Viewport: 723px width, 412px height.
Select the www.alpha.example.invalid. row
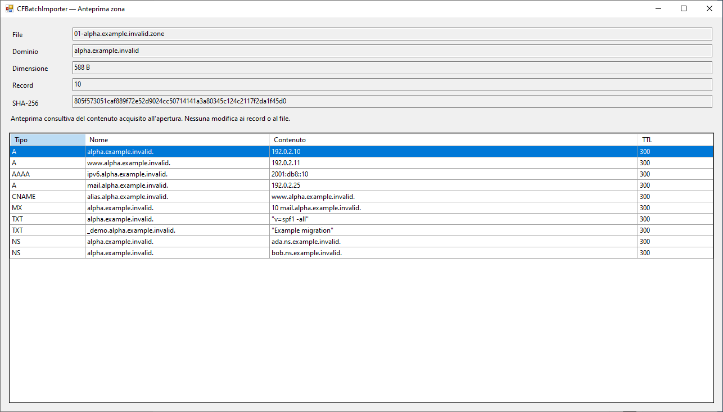point(361,163)
